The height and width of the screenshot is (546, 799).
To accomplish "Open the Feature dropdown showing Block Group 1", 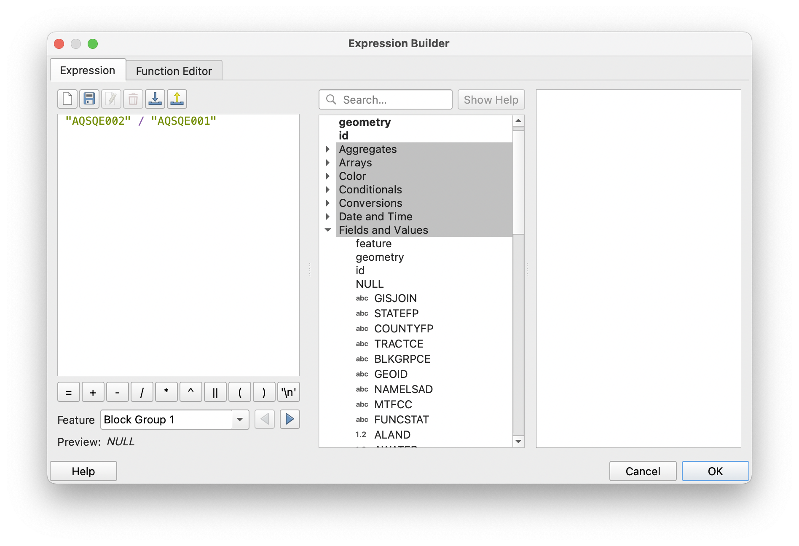I will click(240, 420).
